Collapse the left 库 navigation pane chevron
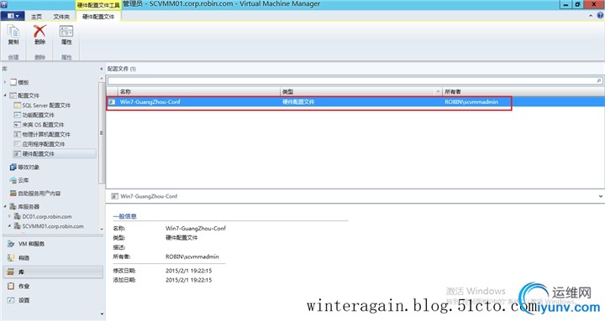The height and width of the screenshot is (321, 605). click(x=101, y=69)
